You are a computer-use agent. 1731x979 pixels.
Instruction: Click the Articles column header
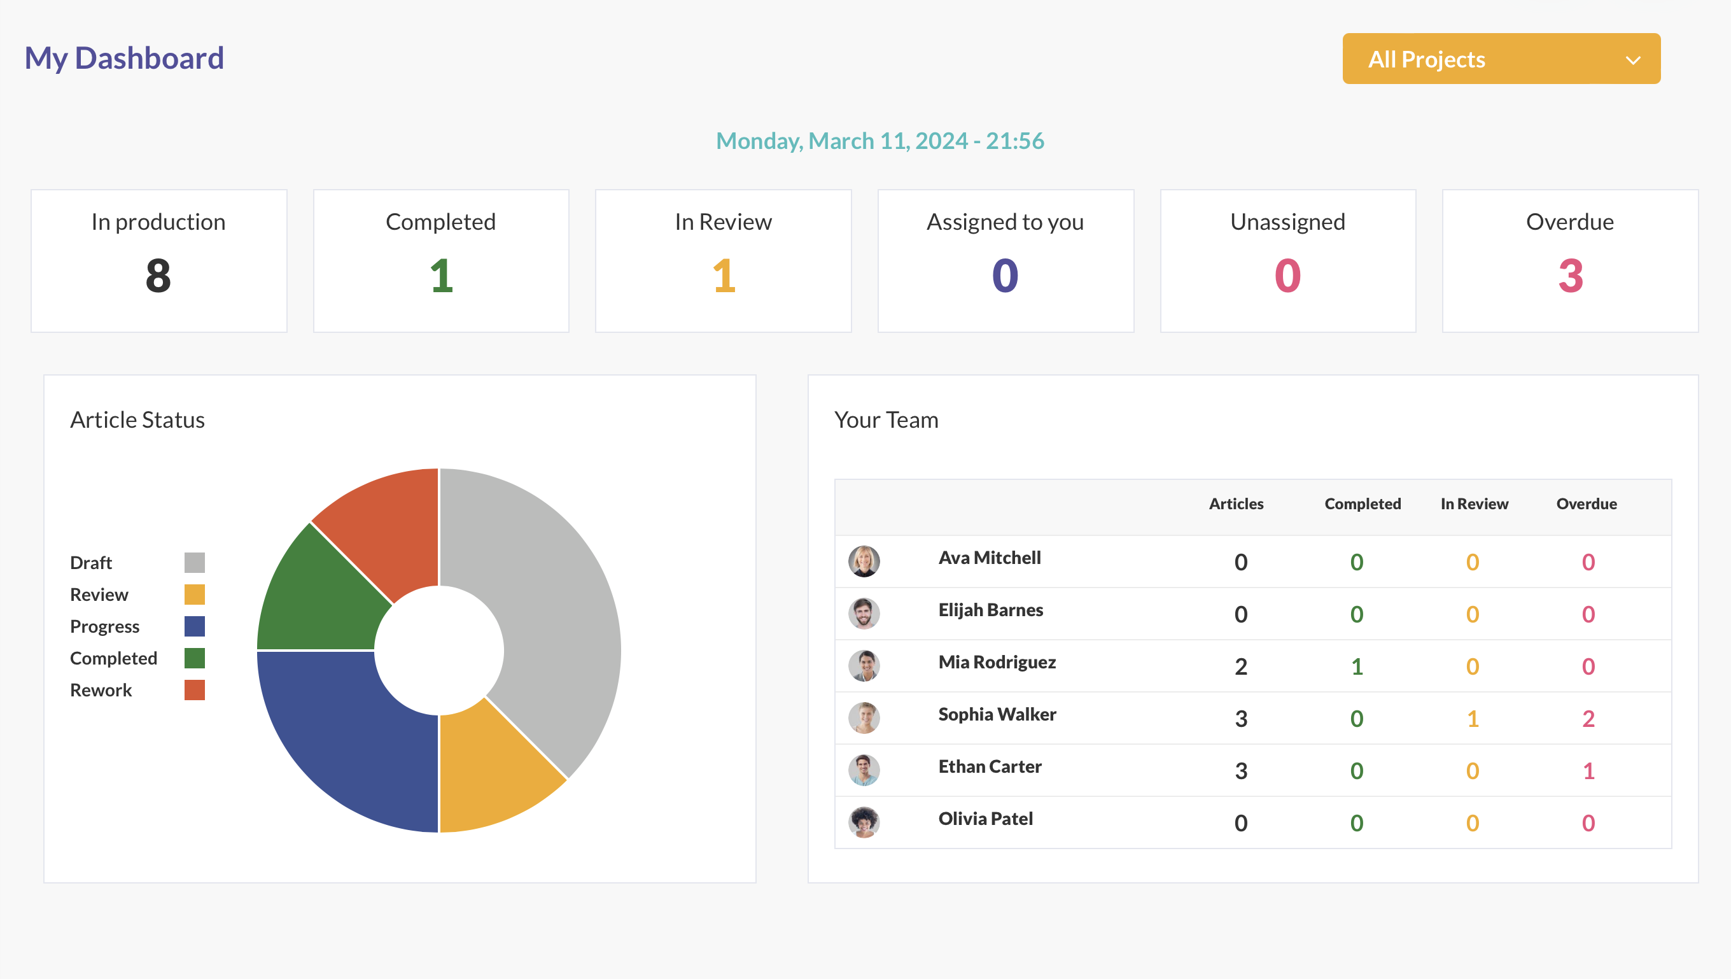click(x=1235, y=504)
